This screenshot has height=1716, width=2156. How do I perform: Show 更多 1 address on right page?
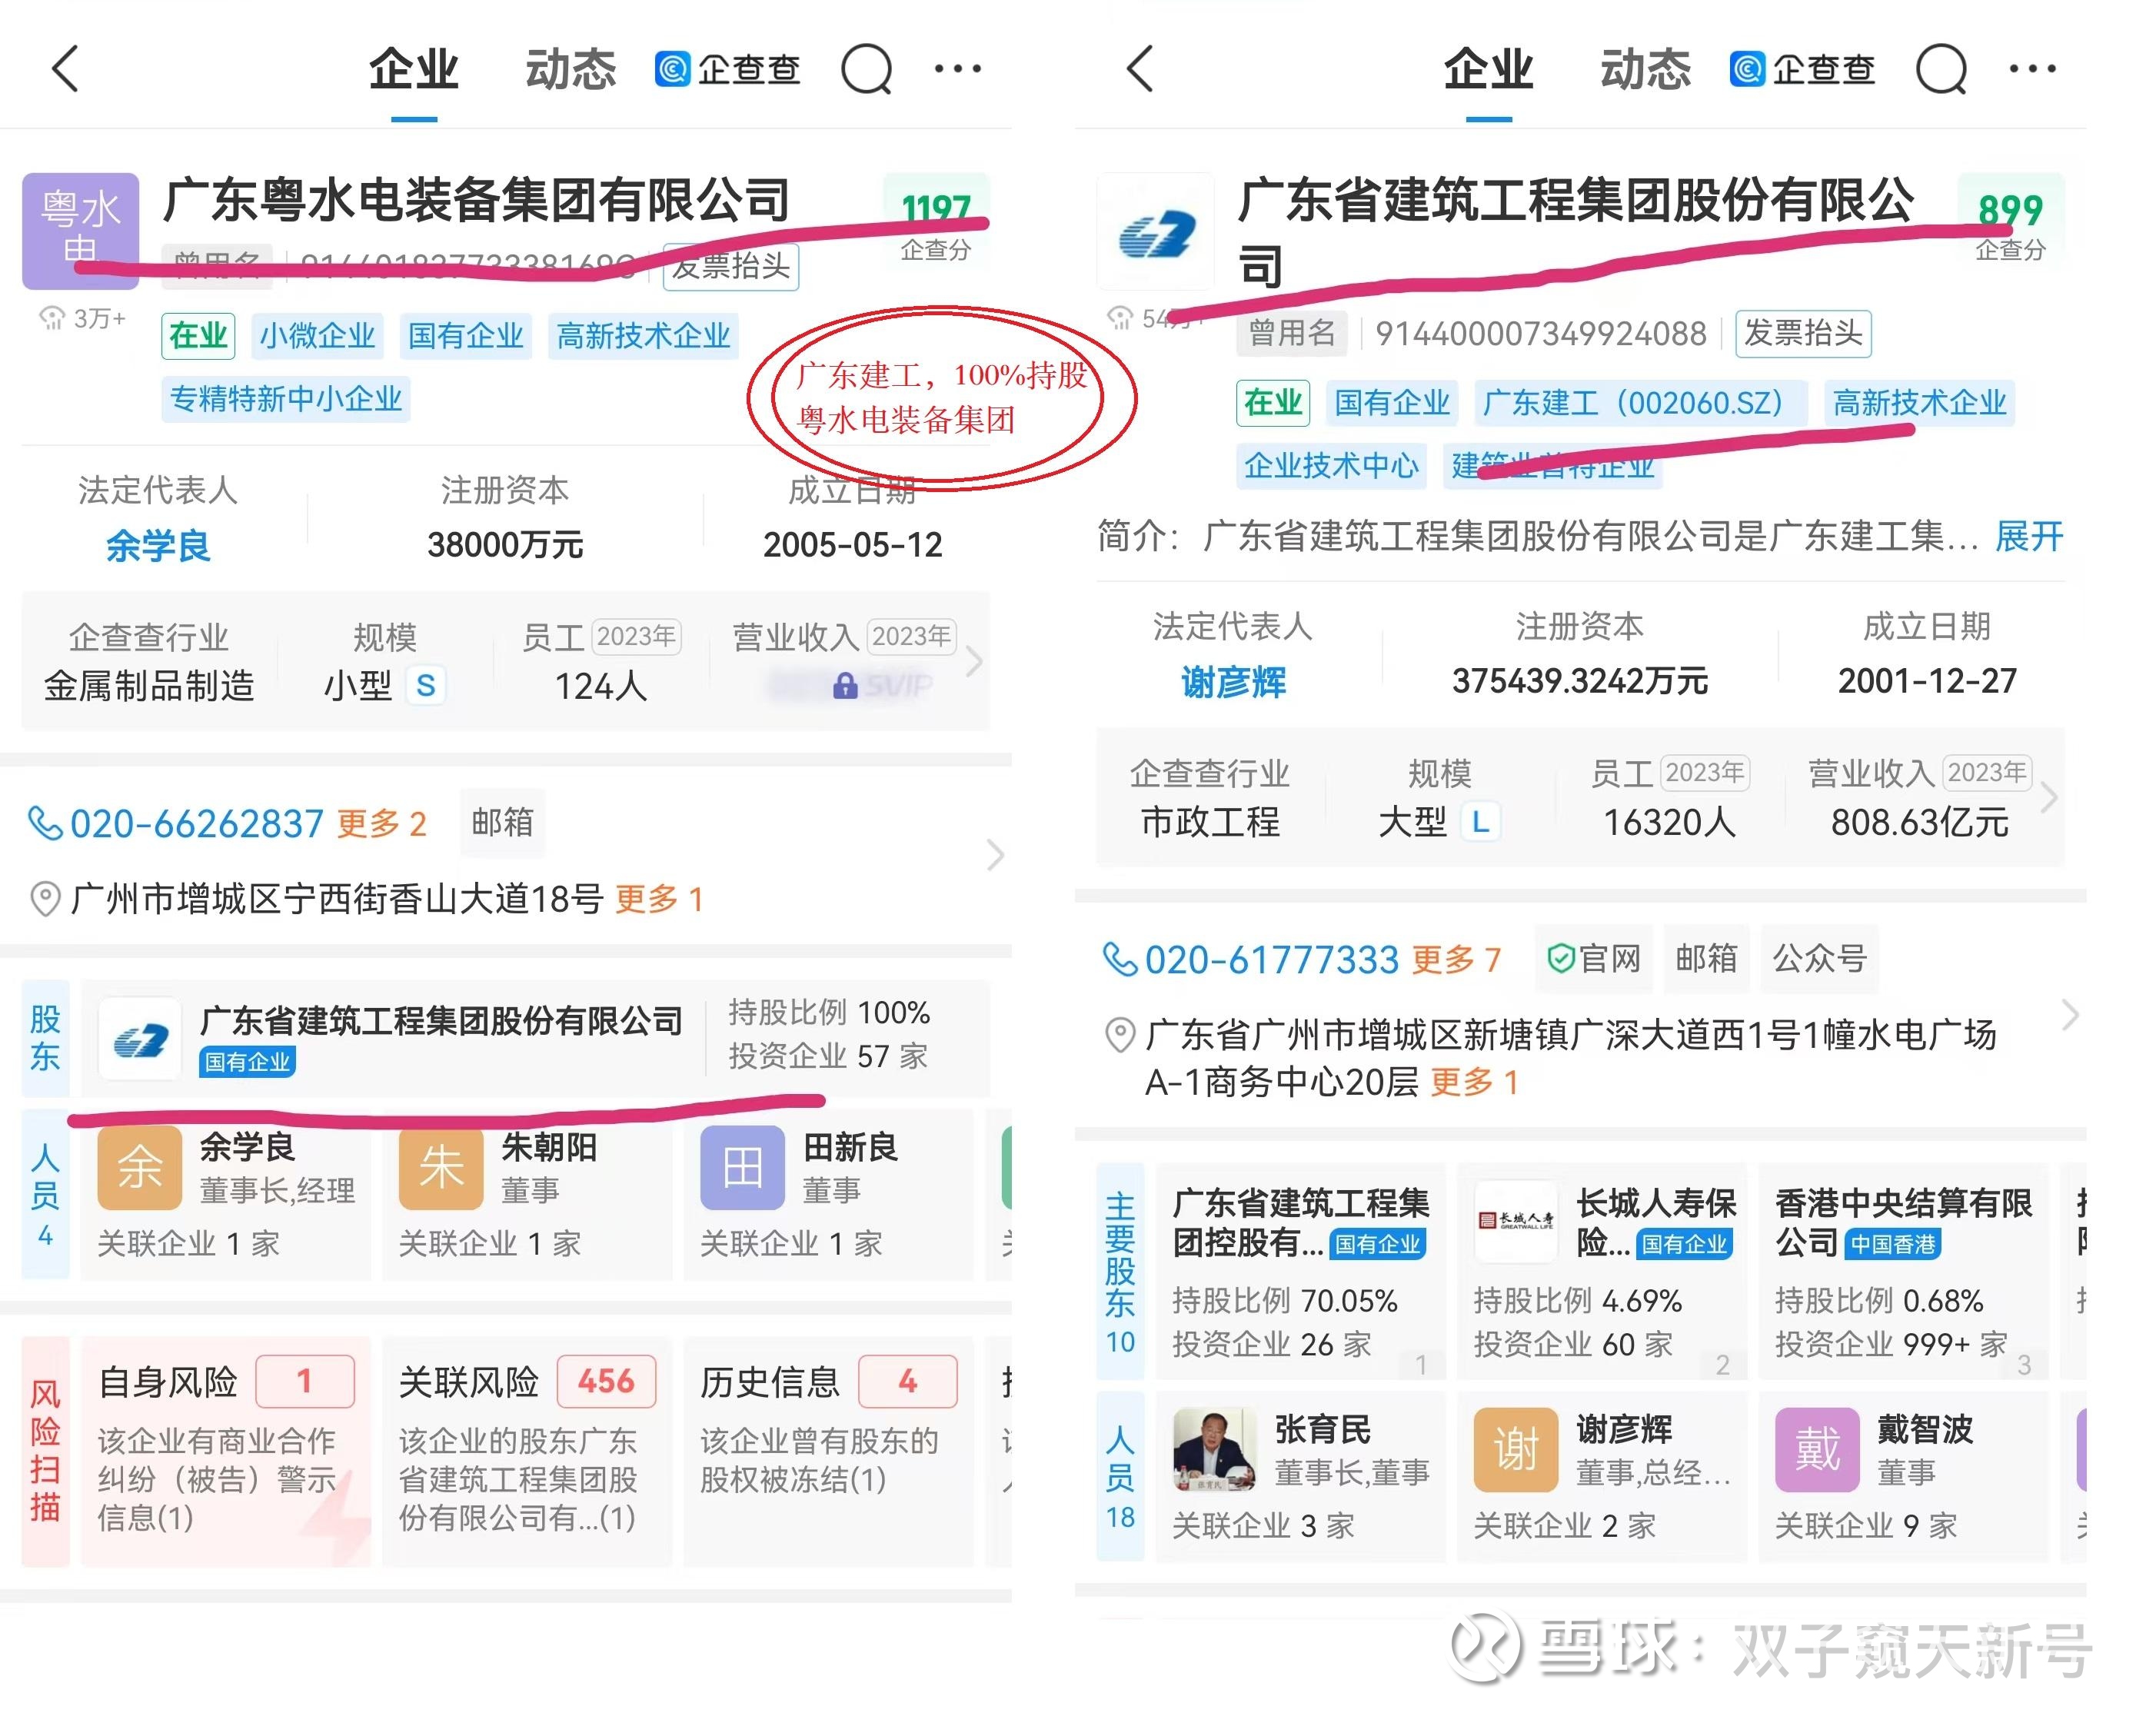point(1475,1082)
